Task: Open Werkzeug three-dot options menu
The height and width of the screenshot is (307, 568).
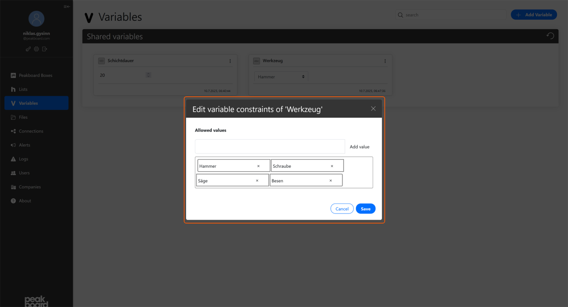Action: point(385,61)
